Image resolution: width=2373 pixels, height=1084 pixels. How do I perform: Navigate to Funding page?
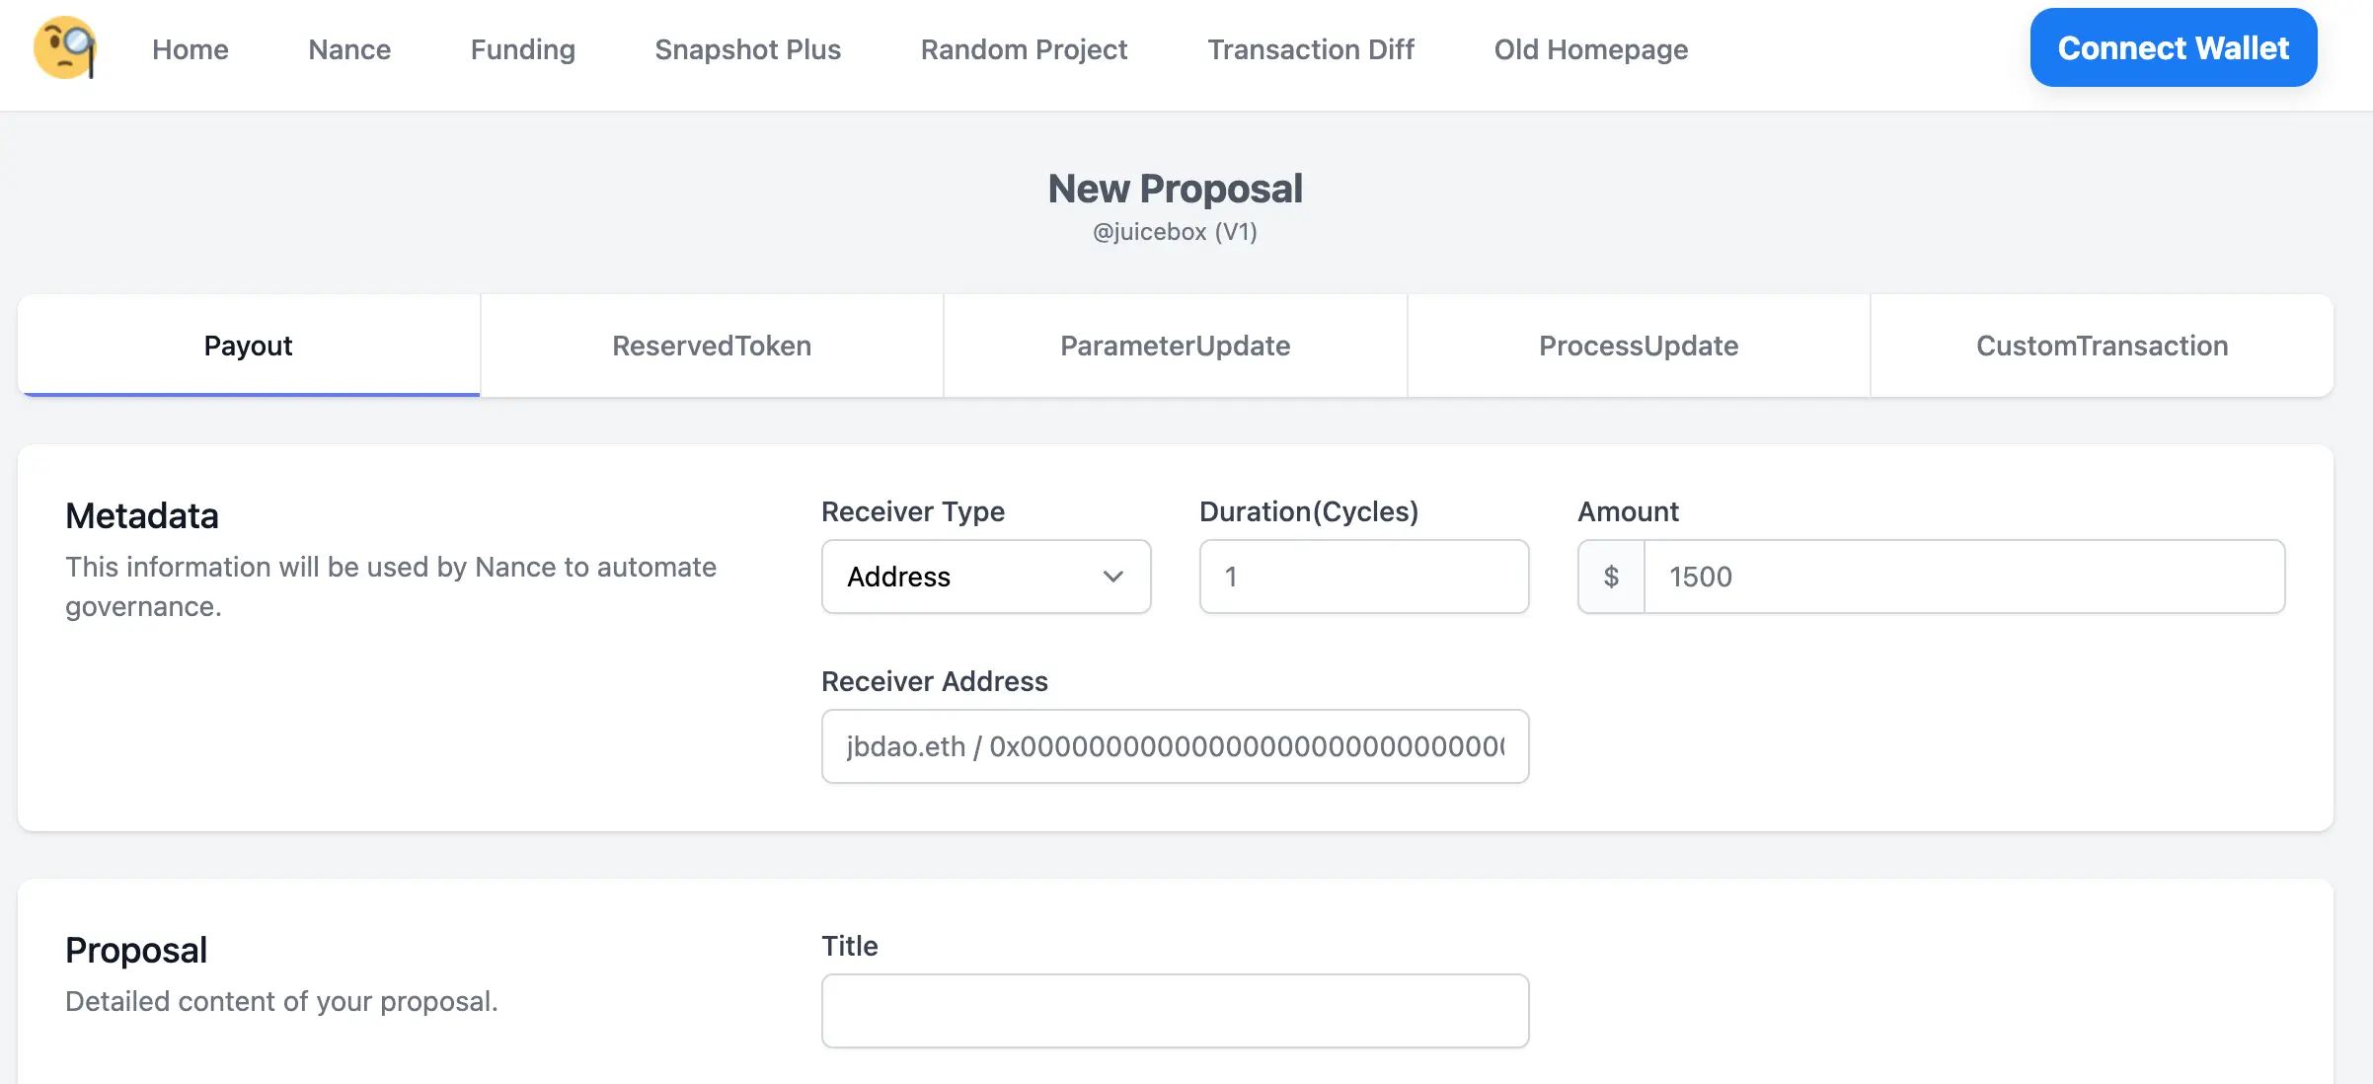click(x=522, y=49)
